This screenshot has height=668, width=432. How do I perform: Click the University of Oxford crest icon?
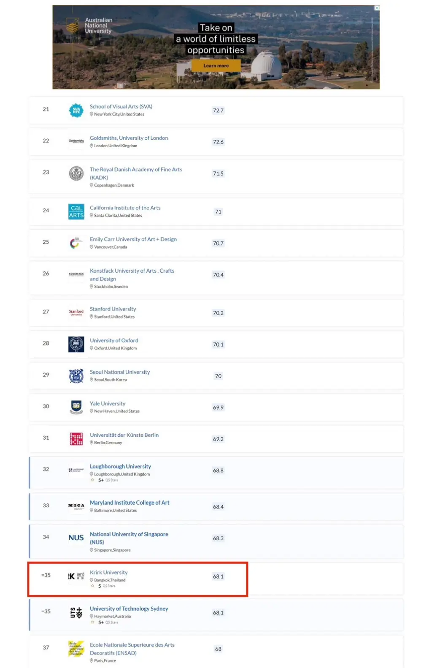pos(76,344)
